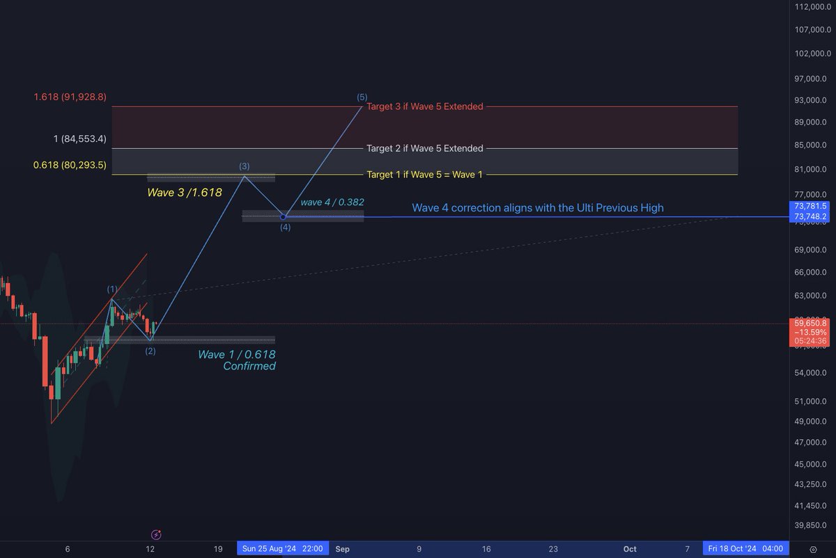Image resolution: width=836 pixels, height=558 pixels.
Task: Click the red 59,650.8 countdown price label
Action: pyautogui.click(x=810, y=333)
